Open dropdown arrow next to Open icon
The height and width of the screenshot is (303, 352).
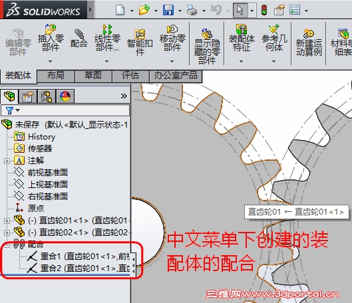point(156,11)
